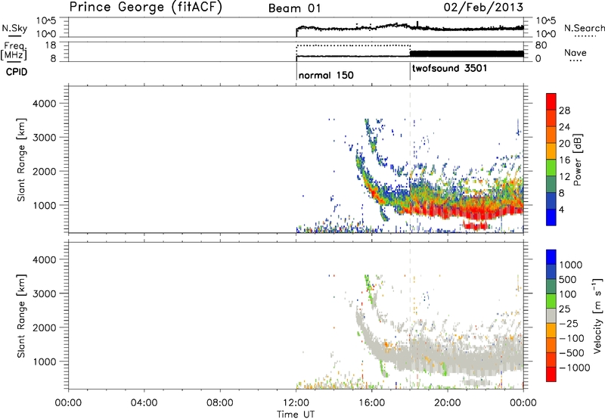Click the 500 label on velocity colorbar
The height and width of the screenshot is (419, 605).
point(568,280)
